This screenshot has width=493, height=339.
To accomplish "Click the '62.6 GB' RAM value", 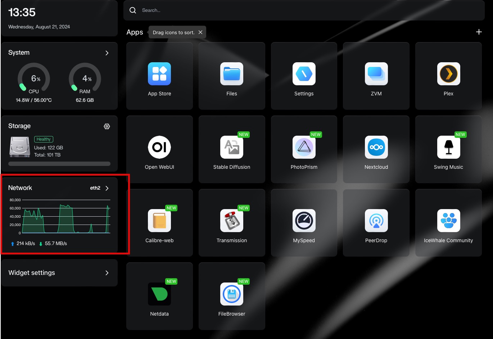I will (85, 100).
